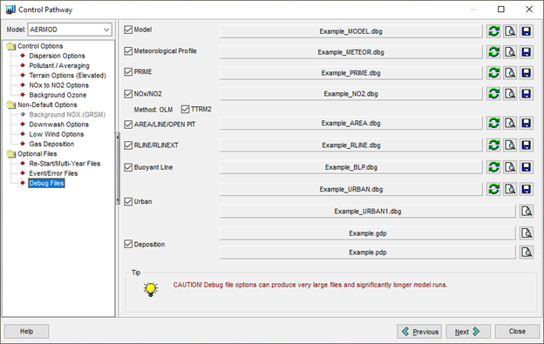
Task: Click the Example_URBAN.dbg filename field
Action: (x=350, y=189)
